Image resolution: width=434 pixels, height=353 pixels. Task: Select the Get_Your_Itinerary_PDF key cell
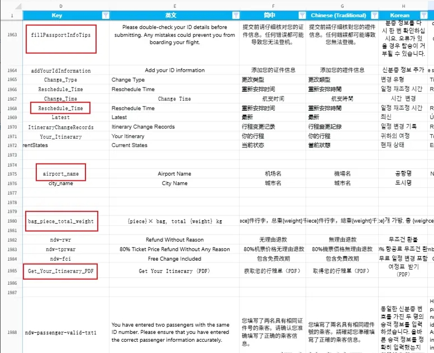(x=61, y=271)
